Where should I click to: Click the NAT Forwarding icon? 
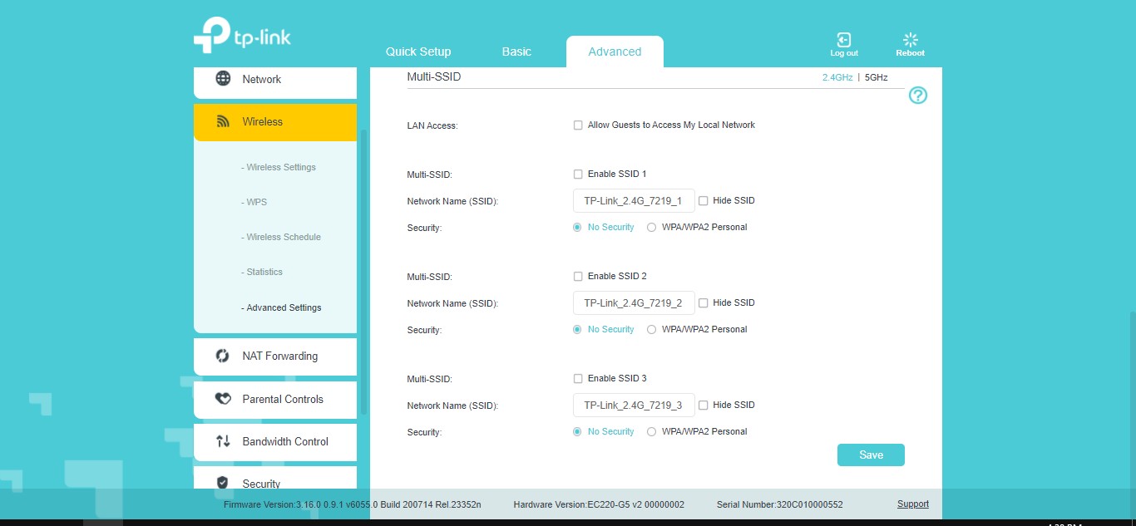pyautogui.click(x=223, y=356)
